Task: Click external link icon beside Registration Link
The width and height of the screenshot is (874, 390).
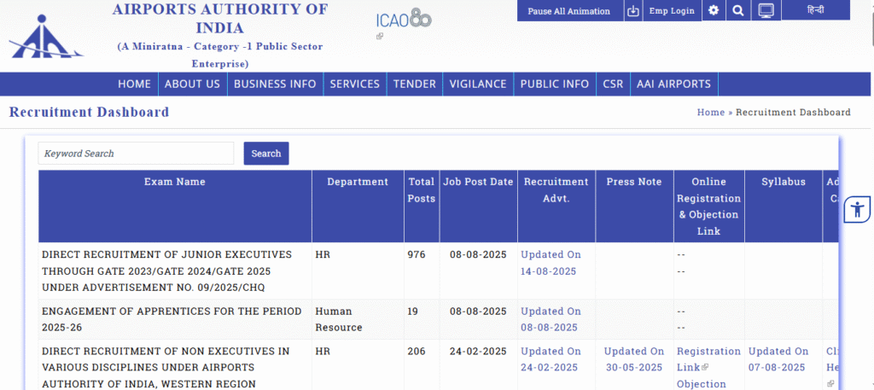Action: (x=705, y=368)
